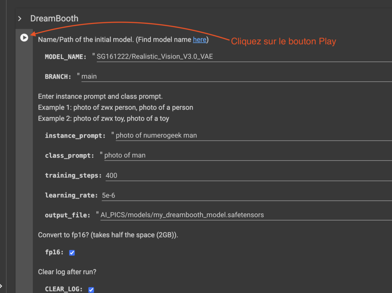Click the BRANCH label
The width and height of the screenshot is (392, 293).
point(58,77)
